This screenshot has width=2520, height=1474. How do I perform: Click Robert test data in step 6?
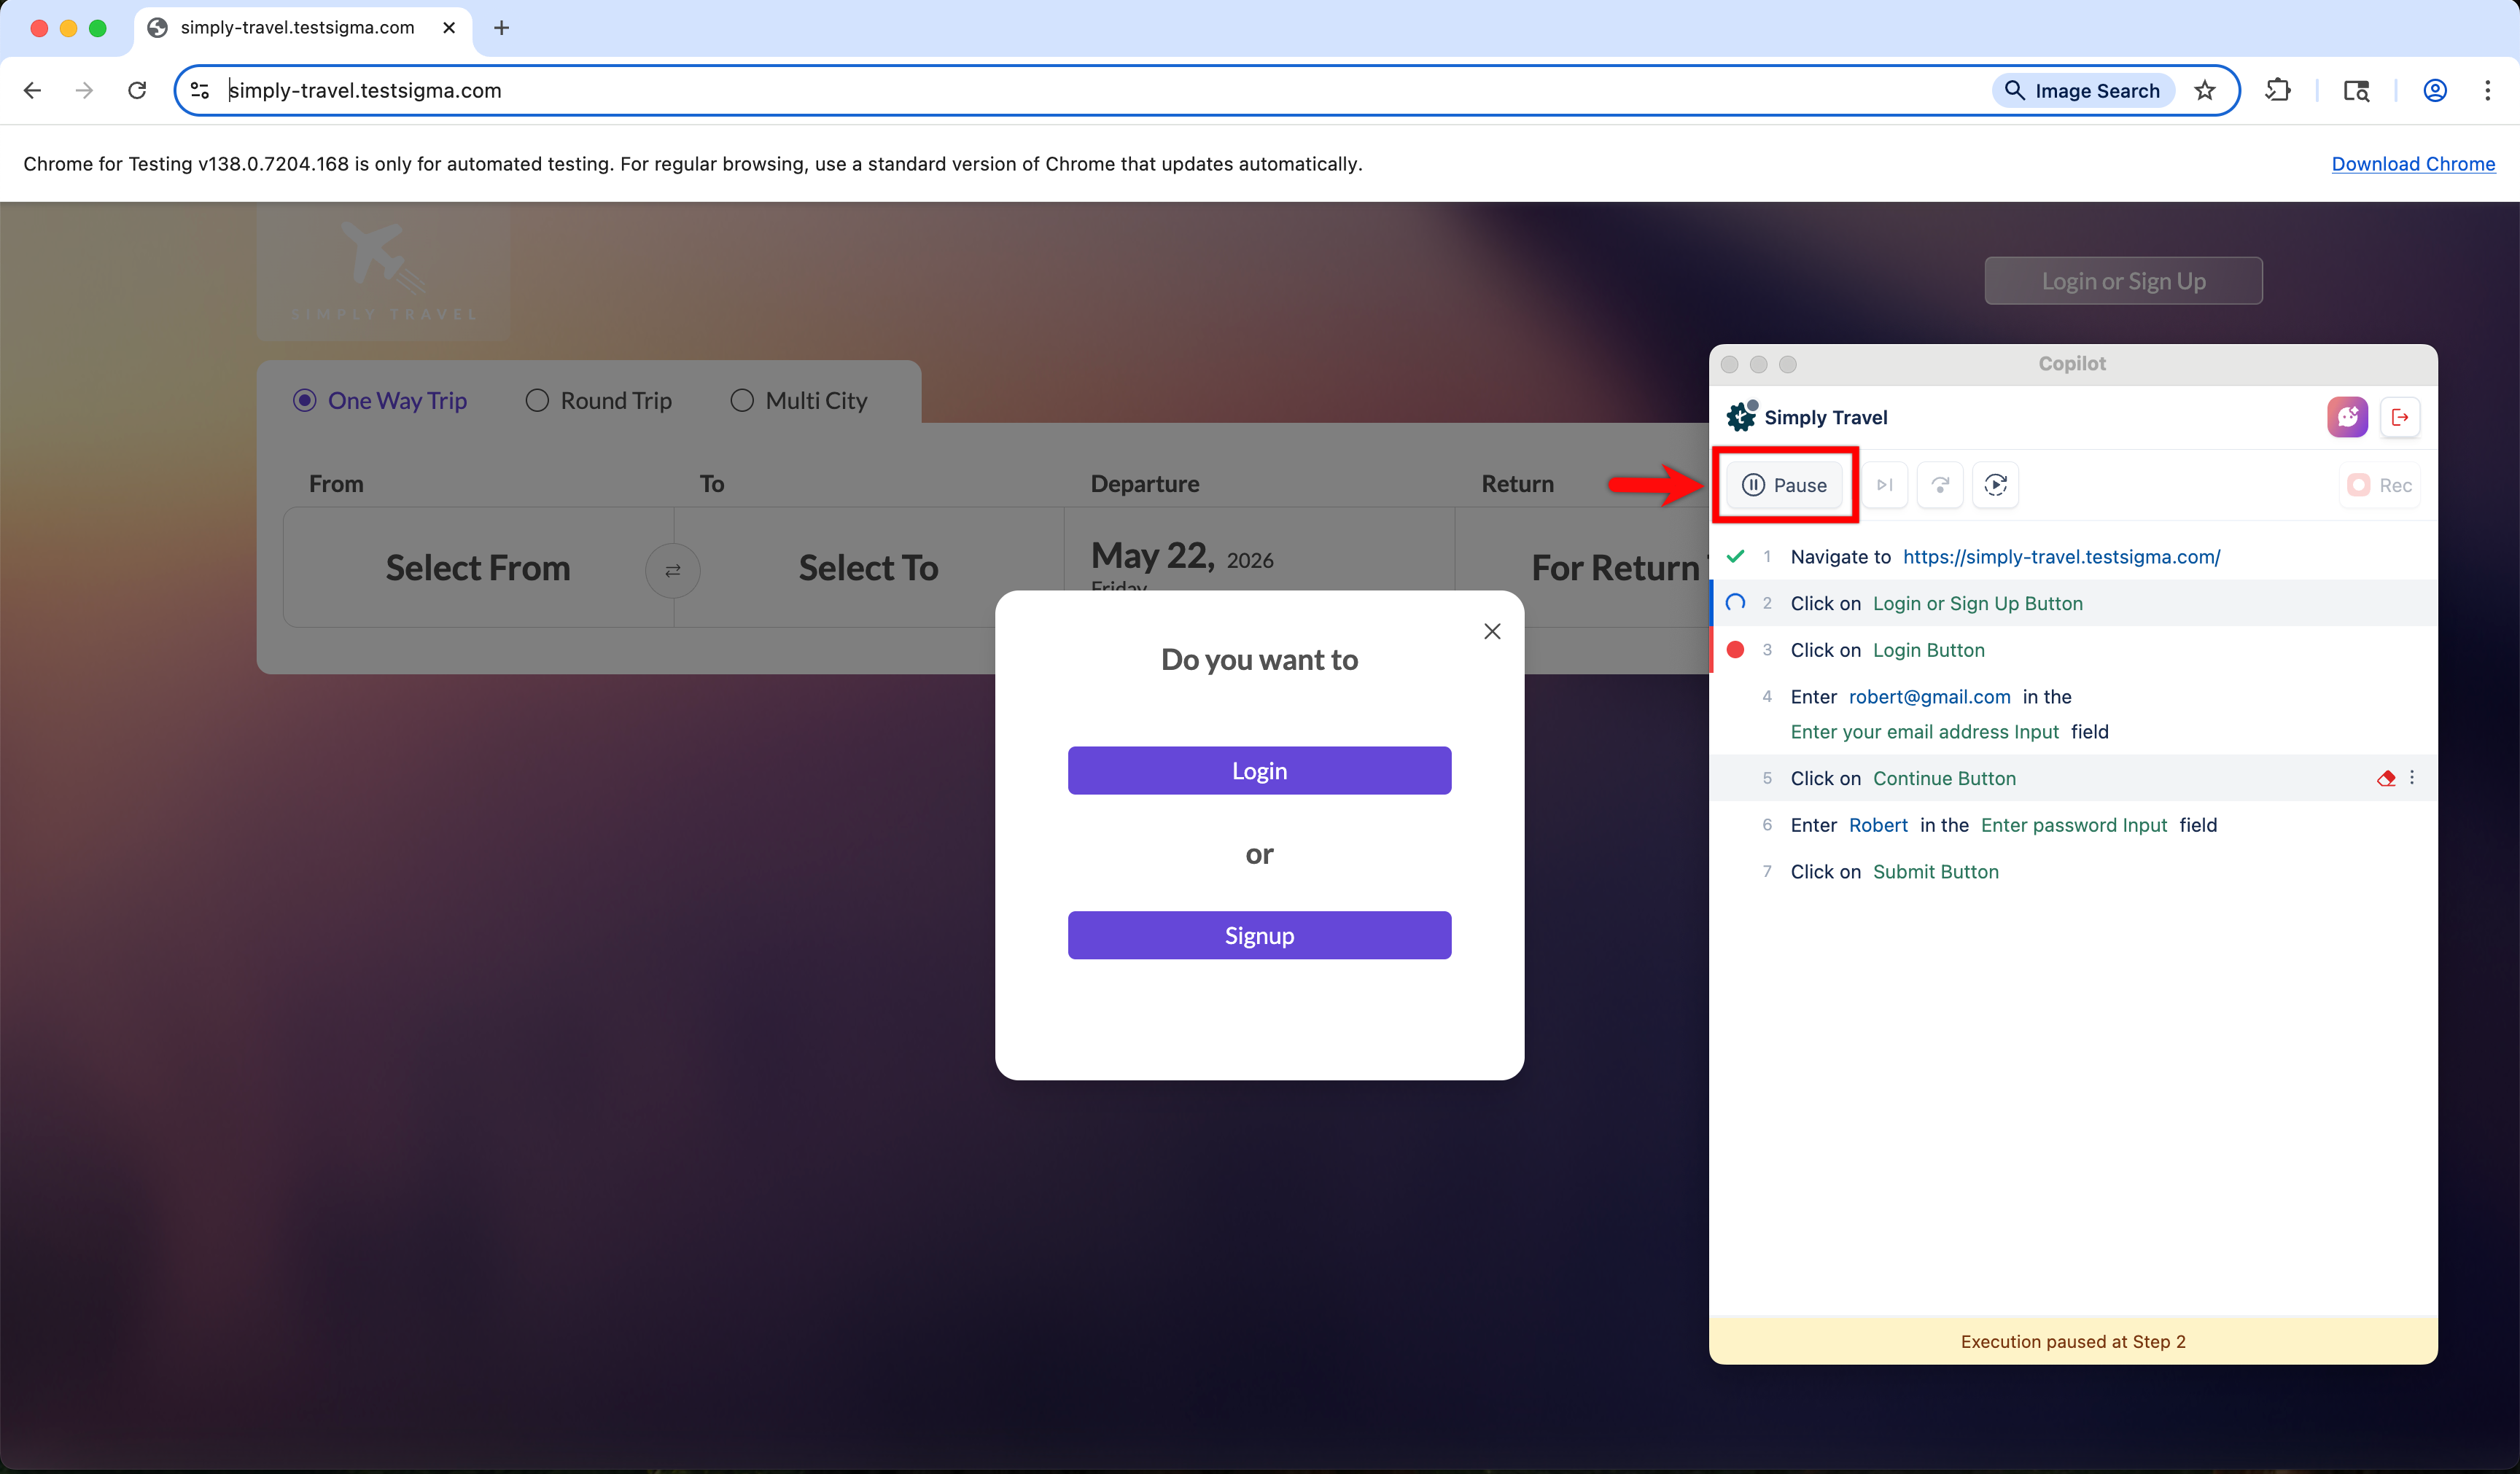pyautogui.click(x=1878, y=825)
